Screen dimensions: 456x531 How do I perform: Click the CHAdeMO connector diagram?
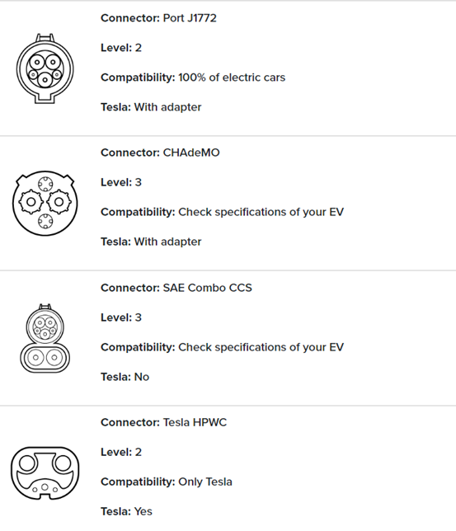coord(45,203)
